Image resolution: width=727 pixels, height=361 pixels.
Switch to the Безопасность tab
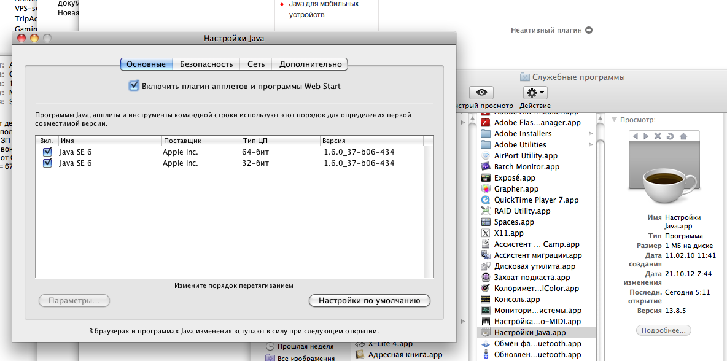click(206, 64)
